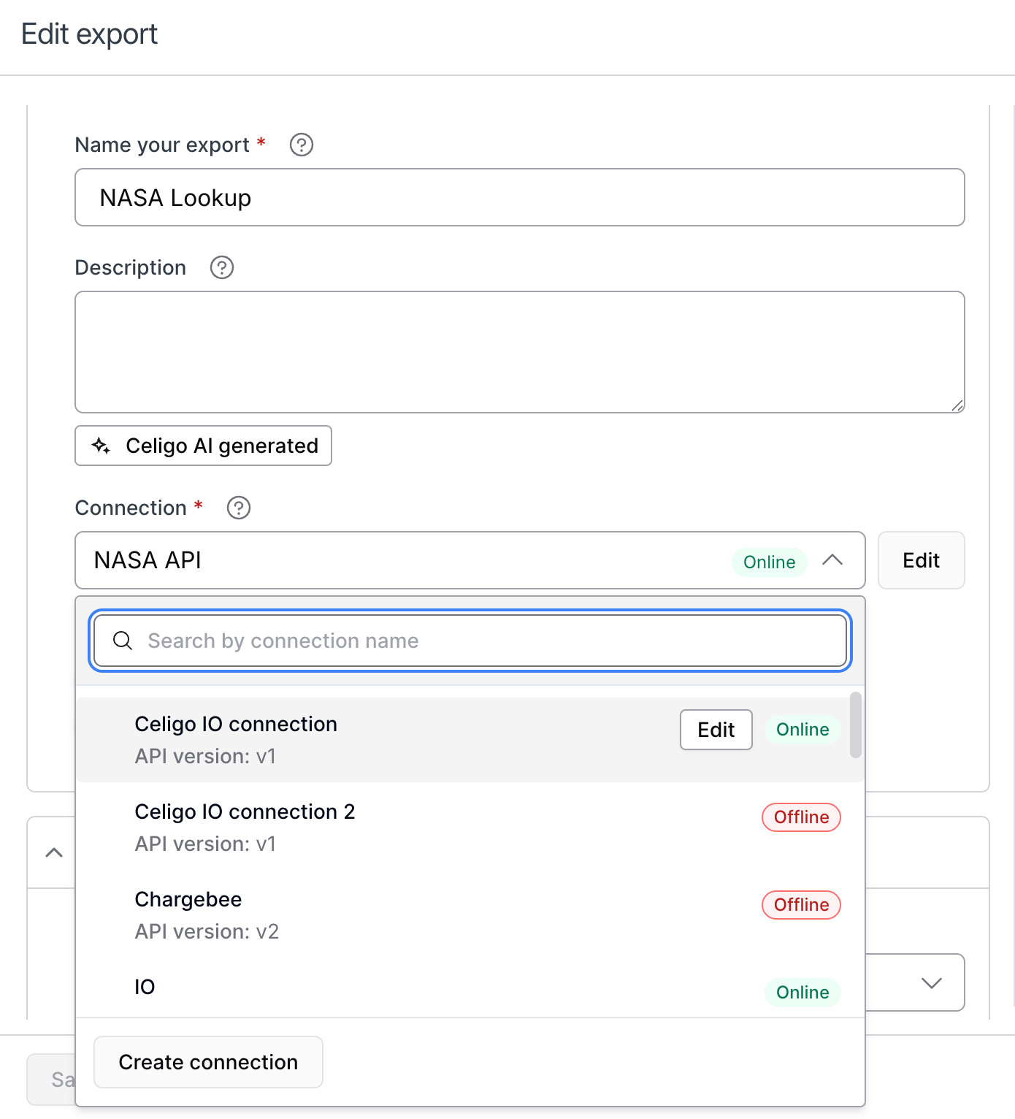Click the connection name search box
The width and height of the screenshot is (1015, 1119).
(470, 641)
